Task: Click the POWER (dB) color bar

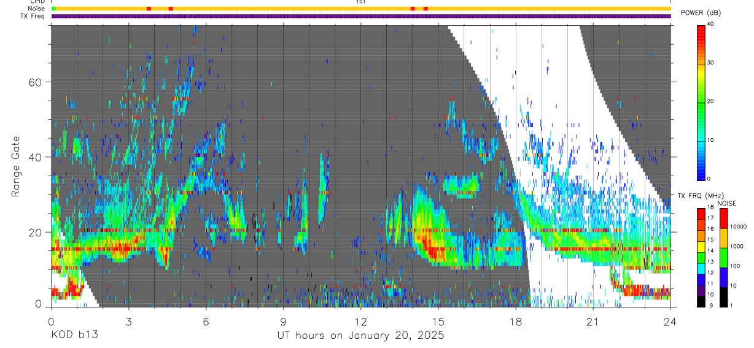Action: click(701, 102)
